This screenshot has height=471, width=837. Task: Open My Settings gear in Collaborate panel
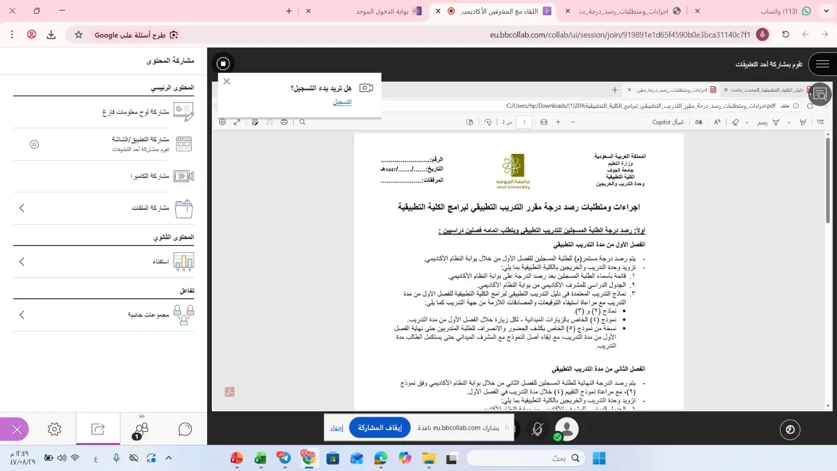click(54, 429)
